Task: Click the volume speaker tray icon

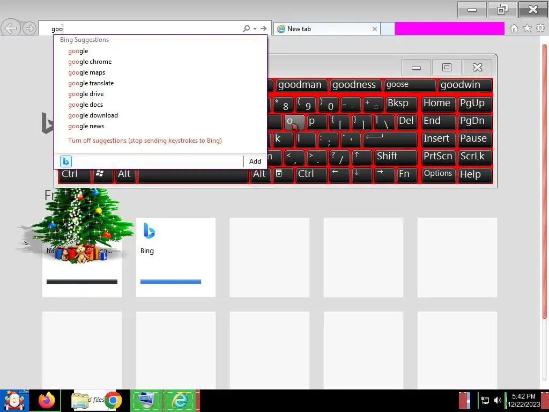Action: pyautogui.click(x=498, y=400)
